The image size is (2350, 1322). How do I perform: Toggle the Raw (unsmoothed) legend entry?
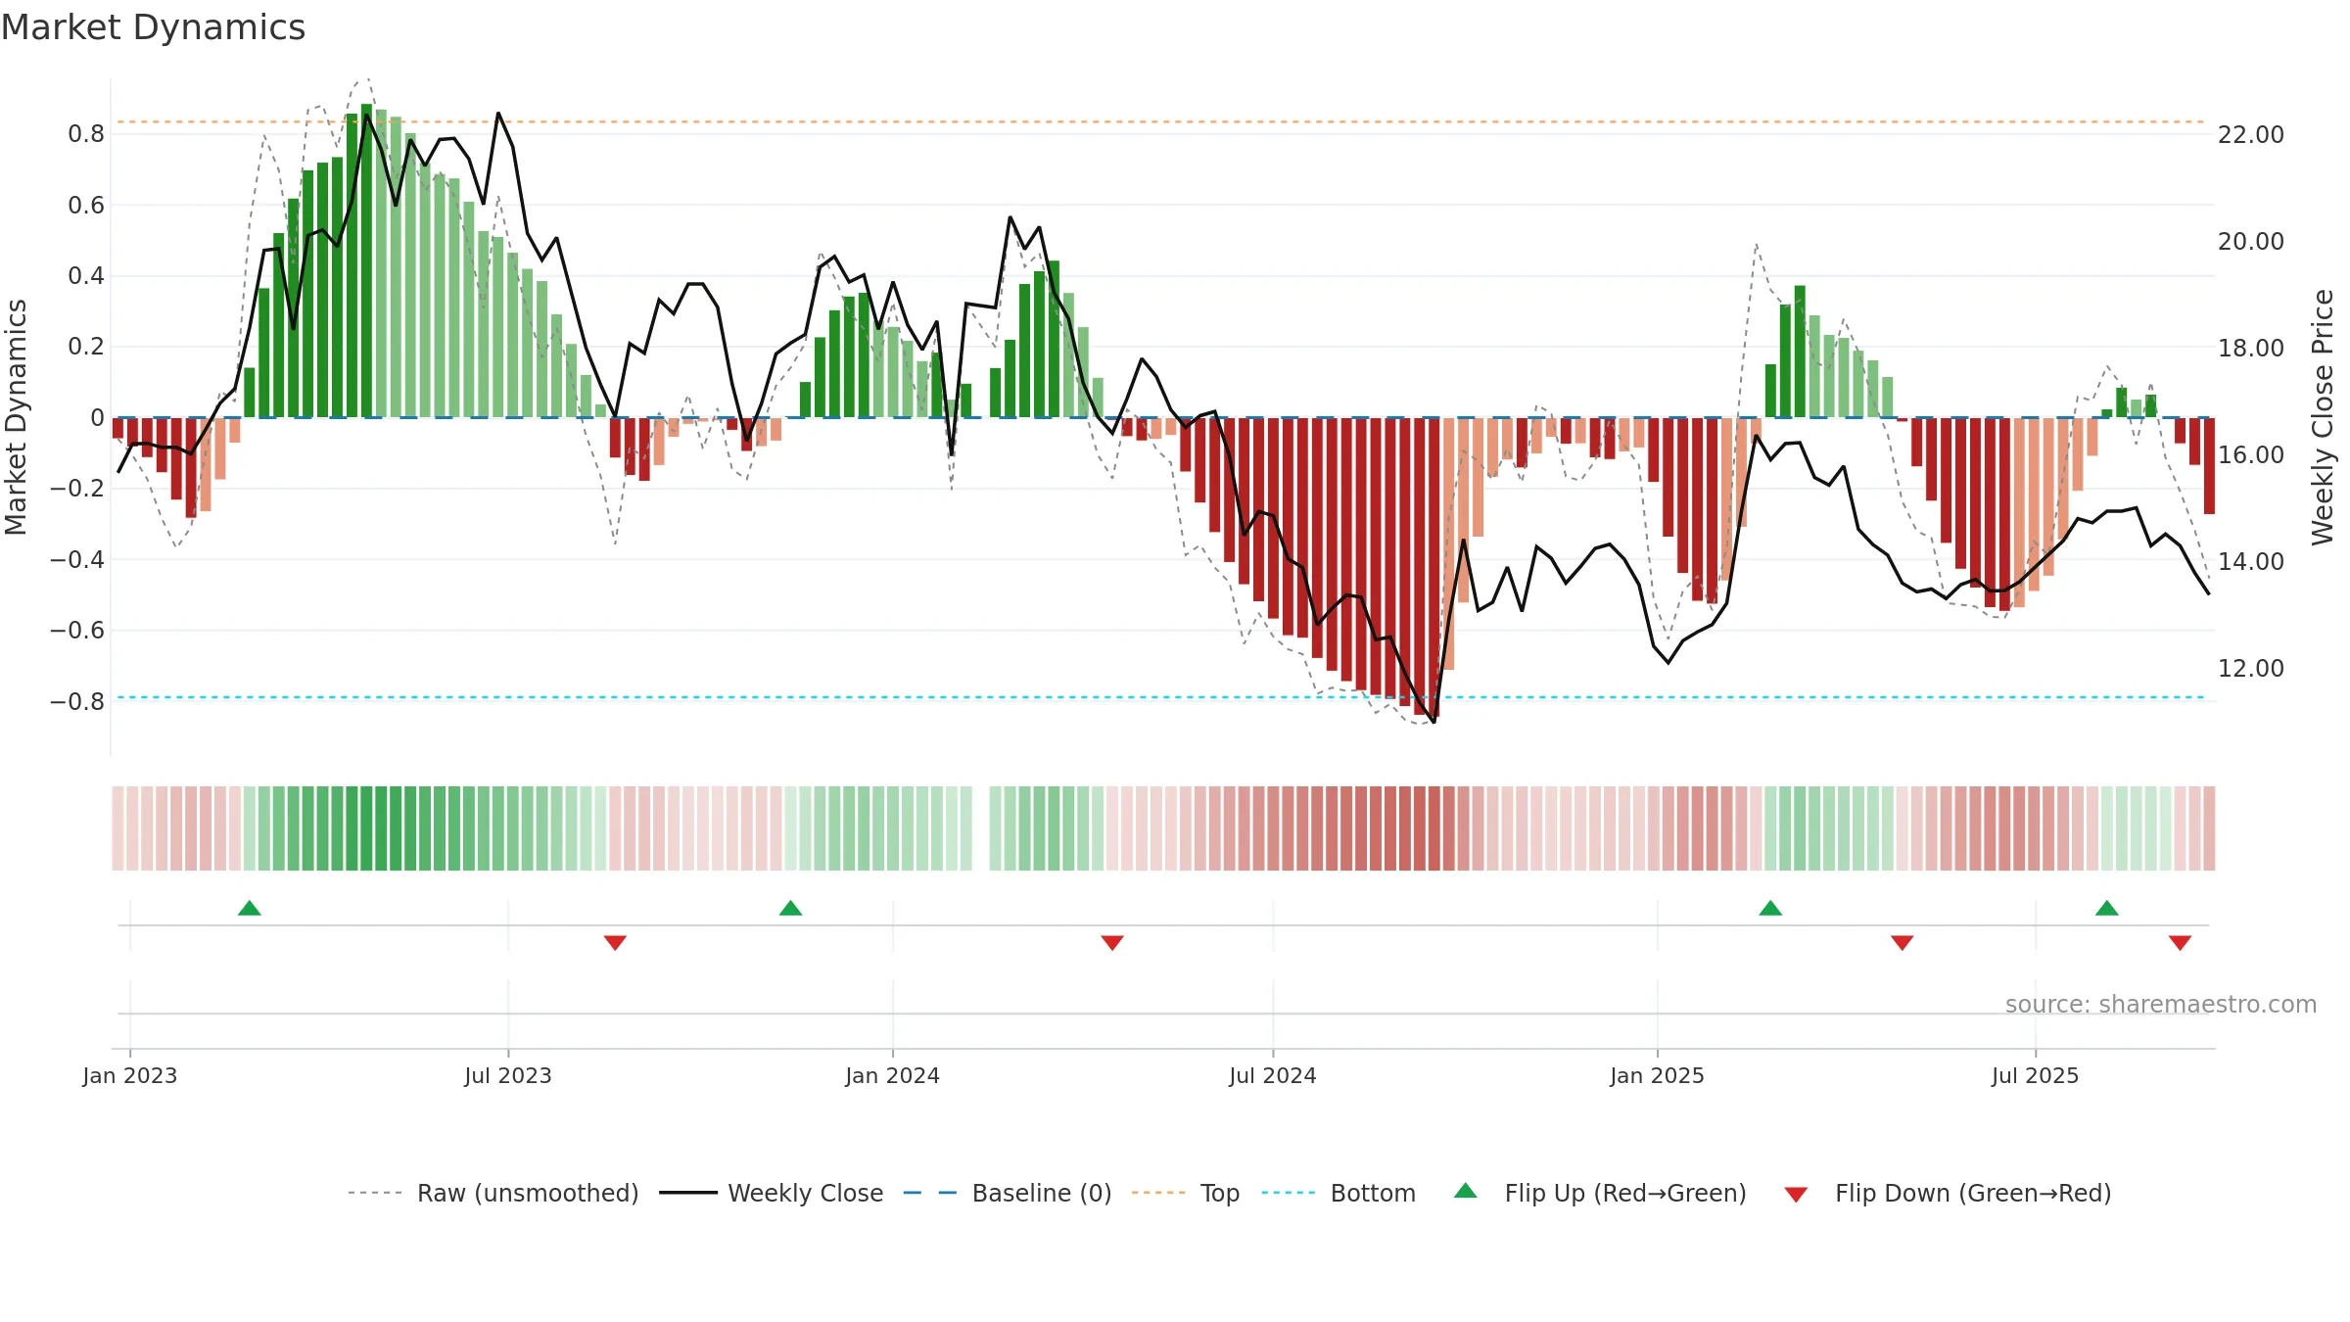493,1193
